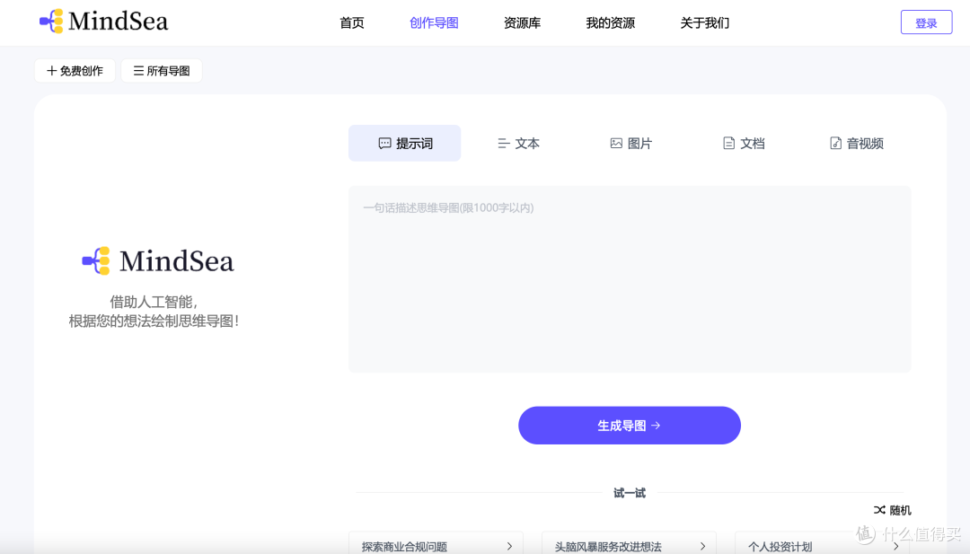Click the large MindSea logo in the left panel
The width and height of the screenshot is (970, 554).
[x=158, y=261]
